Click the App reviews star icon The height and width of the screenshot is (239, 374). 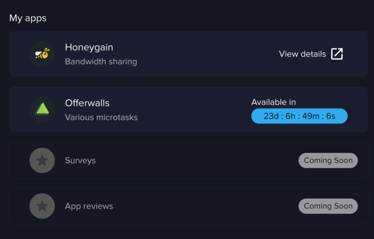click(x=42, y=206)
